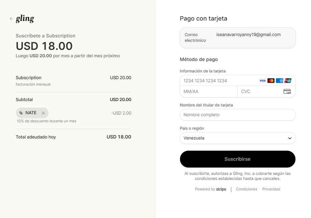Click the total 'USD 18.00' amount
Viewport: 311px width, 218px height.
coord(119,137)
